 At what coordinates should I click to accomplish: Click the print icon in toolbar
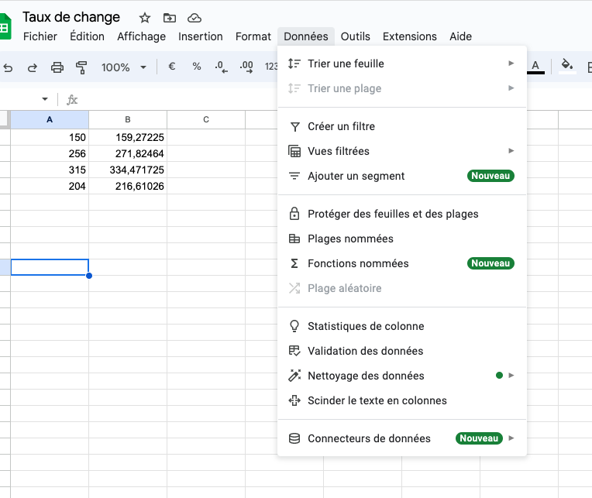pyautogui.click(x=57, y=67)
